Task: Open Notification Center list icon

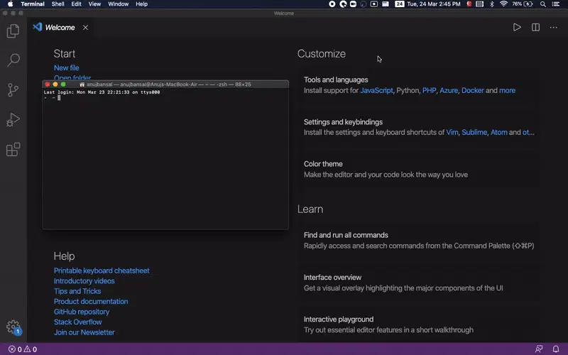Action: [x=556, y=4]
